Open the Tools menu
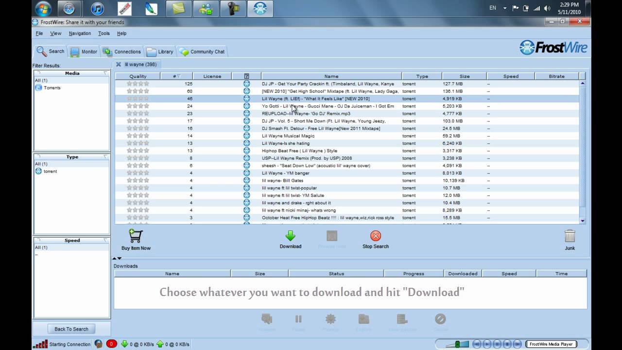 point(104,34)
